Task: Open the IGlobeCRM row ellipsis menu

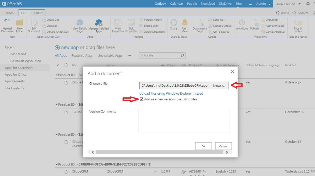Action: coord(156,172)
